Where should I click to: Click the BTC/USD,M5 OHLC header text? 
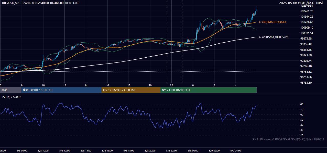coord(40,3)
